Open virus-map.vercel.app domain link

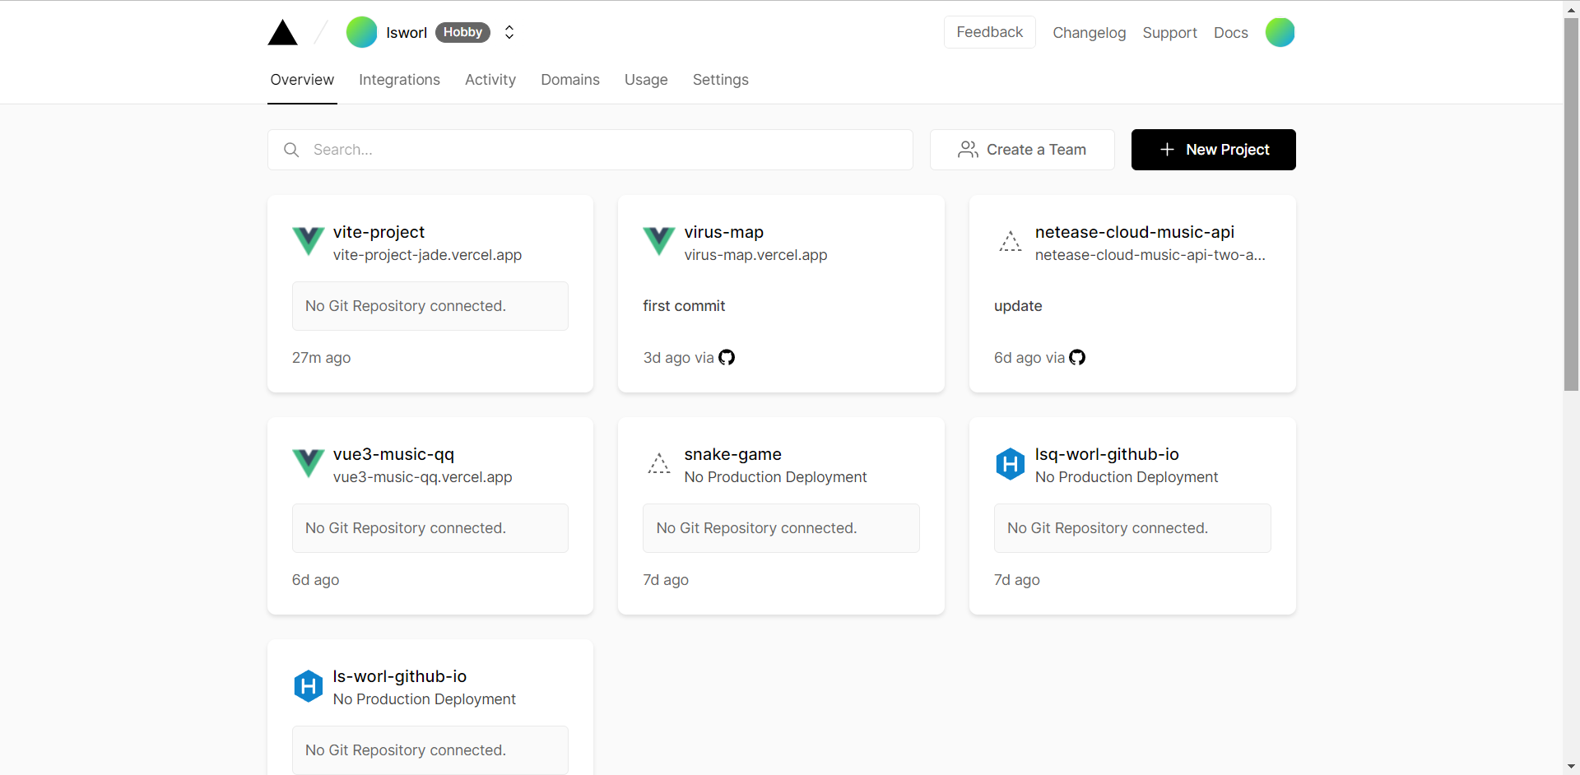(x=755, y=255)
